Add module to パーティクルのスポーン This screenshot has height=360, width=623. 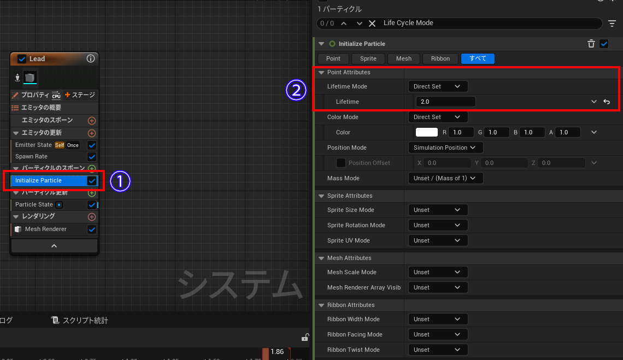pos(92,168)
